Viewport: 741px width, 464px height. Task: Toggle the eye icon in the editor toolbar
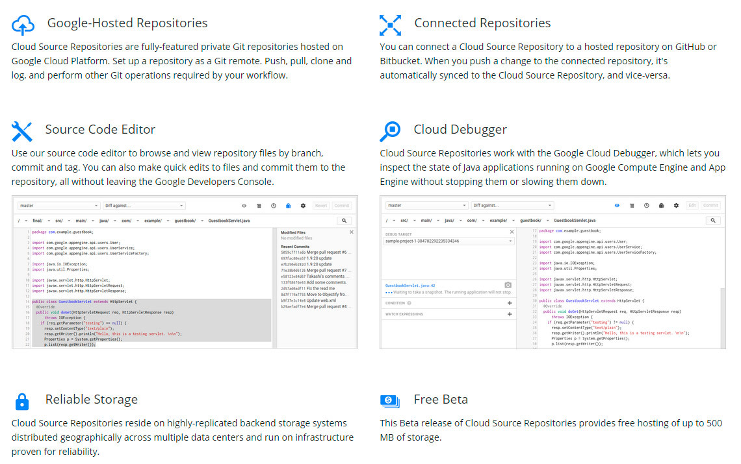tap(244, 206)
